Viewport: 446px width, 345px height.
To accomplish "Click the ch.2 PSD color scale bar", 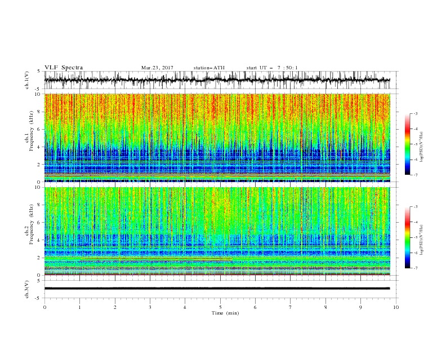I will [x=407, y=237].
